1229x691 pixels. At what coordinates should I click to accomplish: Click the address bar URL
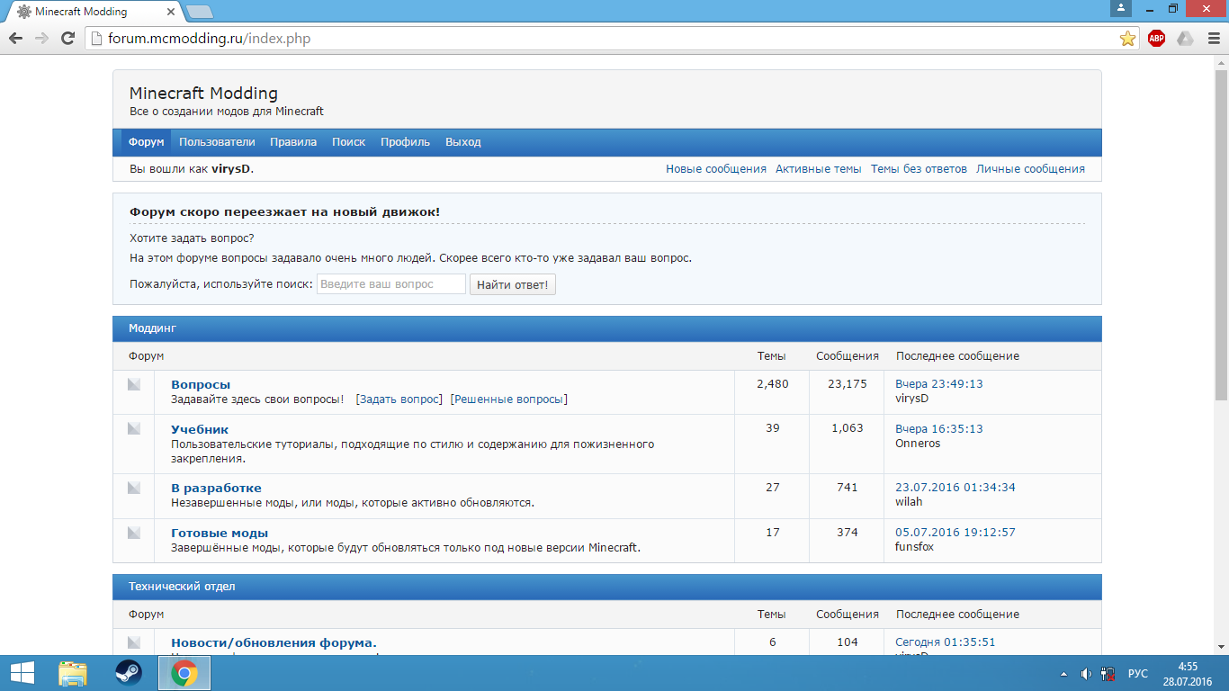point(210,39)
